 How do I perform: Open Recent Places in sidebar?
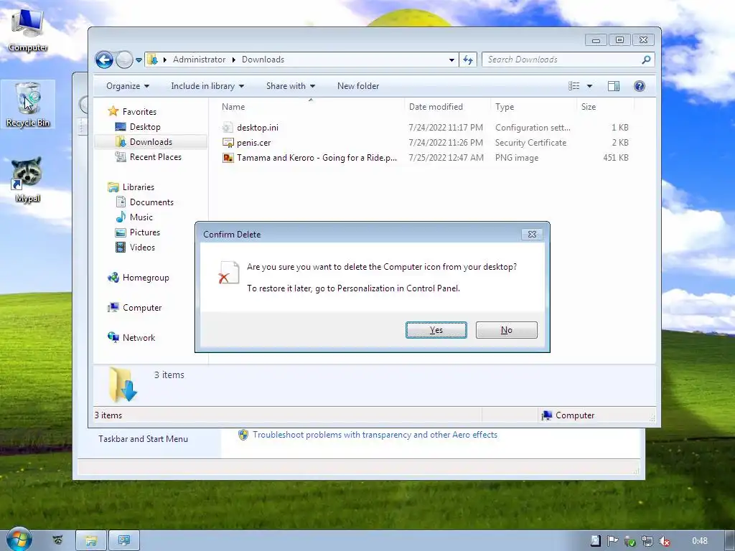155,157
